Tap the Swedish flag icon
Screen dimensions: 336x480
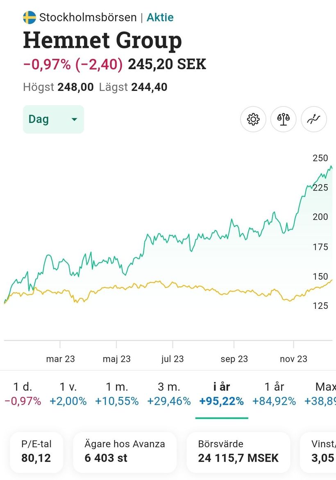[x=29, y=18]
